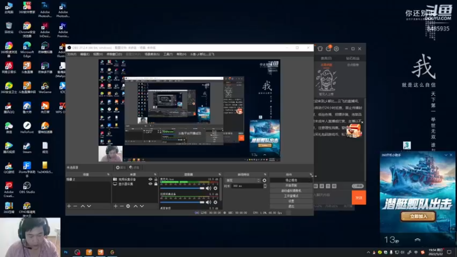The height and width of the screenshot is (257, 457).
Task: Move scene down in Scenes panel
Action: click(x=89, y=206)
